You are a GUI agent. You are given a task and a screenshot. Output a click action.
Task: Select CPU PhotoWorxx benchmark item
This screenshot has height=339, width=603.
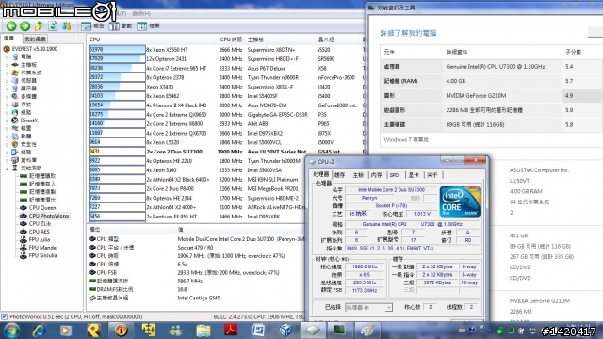pos(44,216)
